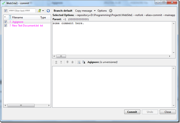Click the file list horizontal scrollbar thumb
Screen dimensions: 180x123
coord(21,105)
